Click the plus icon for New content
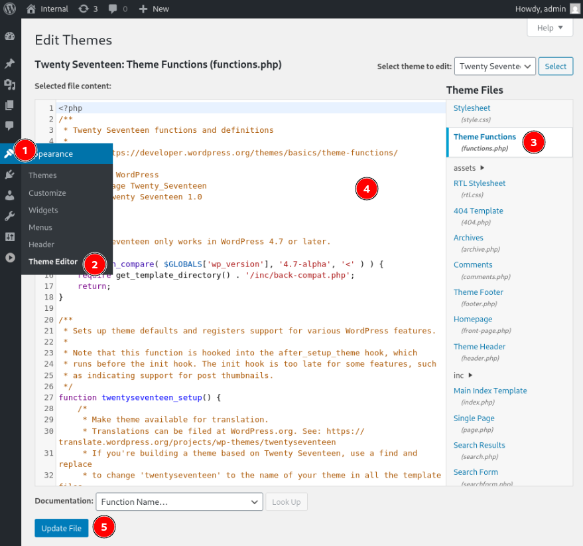 (143, 9)
